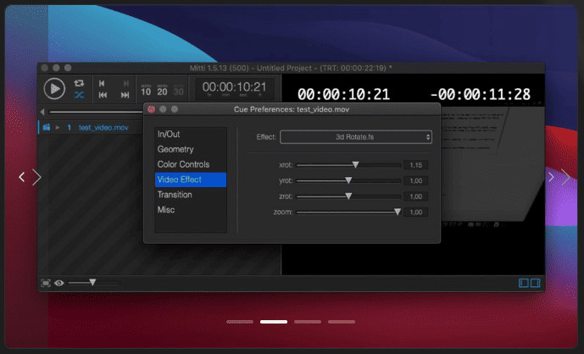Close the Cue Preferences window

click(x=151, y=109)
